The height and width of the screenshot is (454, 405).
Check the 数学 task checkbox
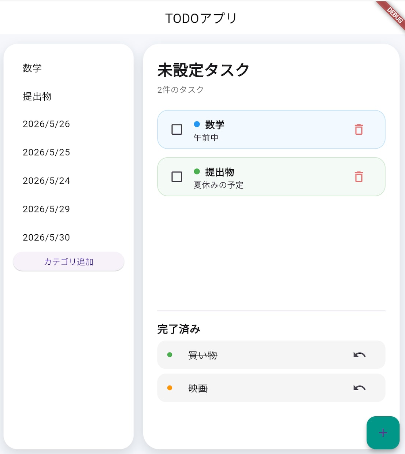click(177, 130)
